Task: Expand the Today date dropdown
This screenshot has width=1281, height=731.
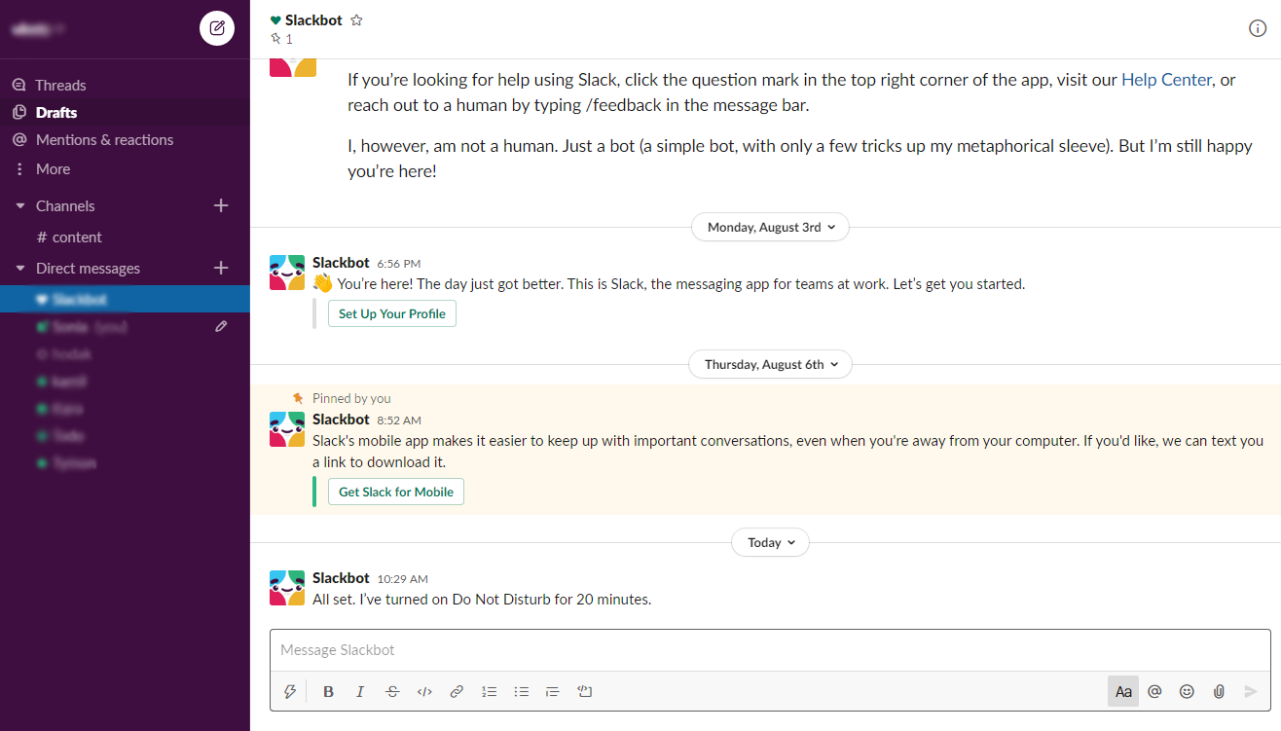Action: [770, 542]
